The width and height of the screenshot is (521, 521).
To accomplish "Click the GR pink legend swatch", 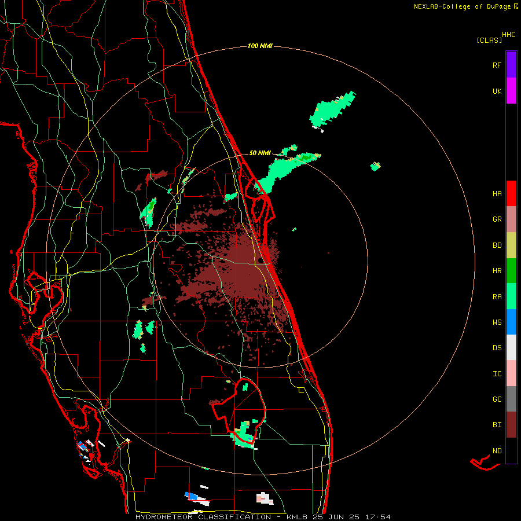I will [x=511, y=219].
